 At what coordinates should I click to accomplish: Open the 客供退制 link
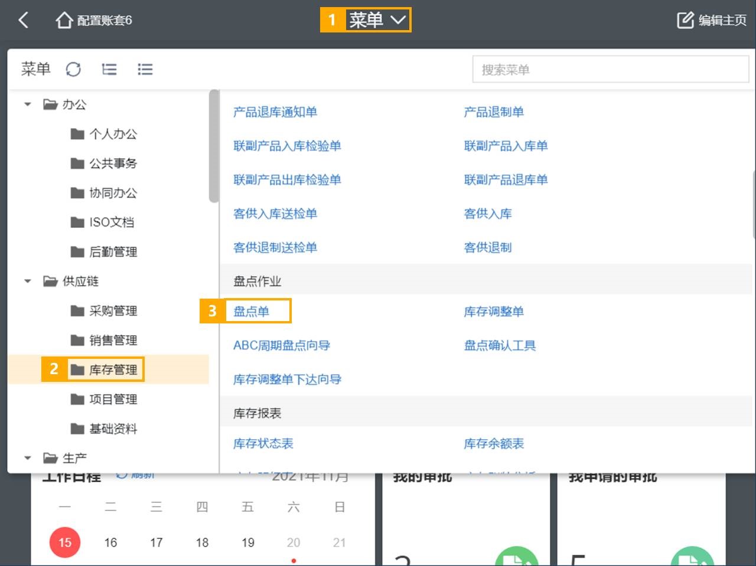coord(488,248)
